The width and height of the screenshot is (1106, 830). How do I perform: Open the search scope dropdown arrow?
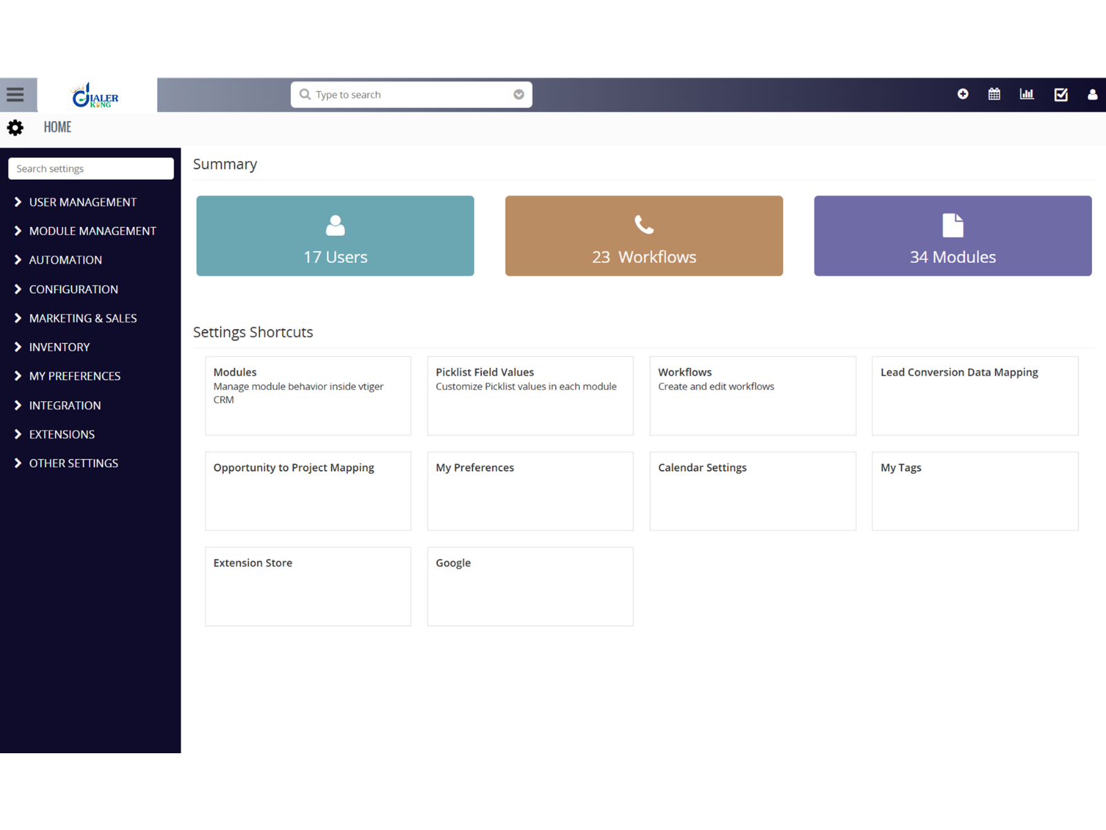click(518, 94)
